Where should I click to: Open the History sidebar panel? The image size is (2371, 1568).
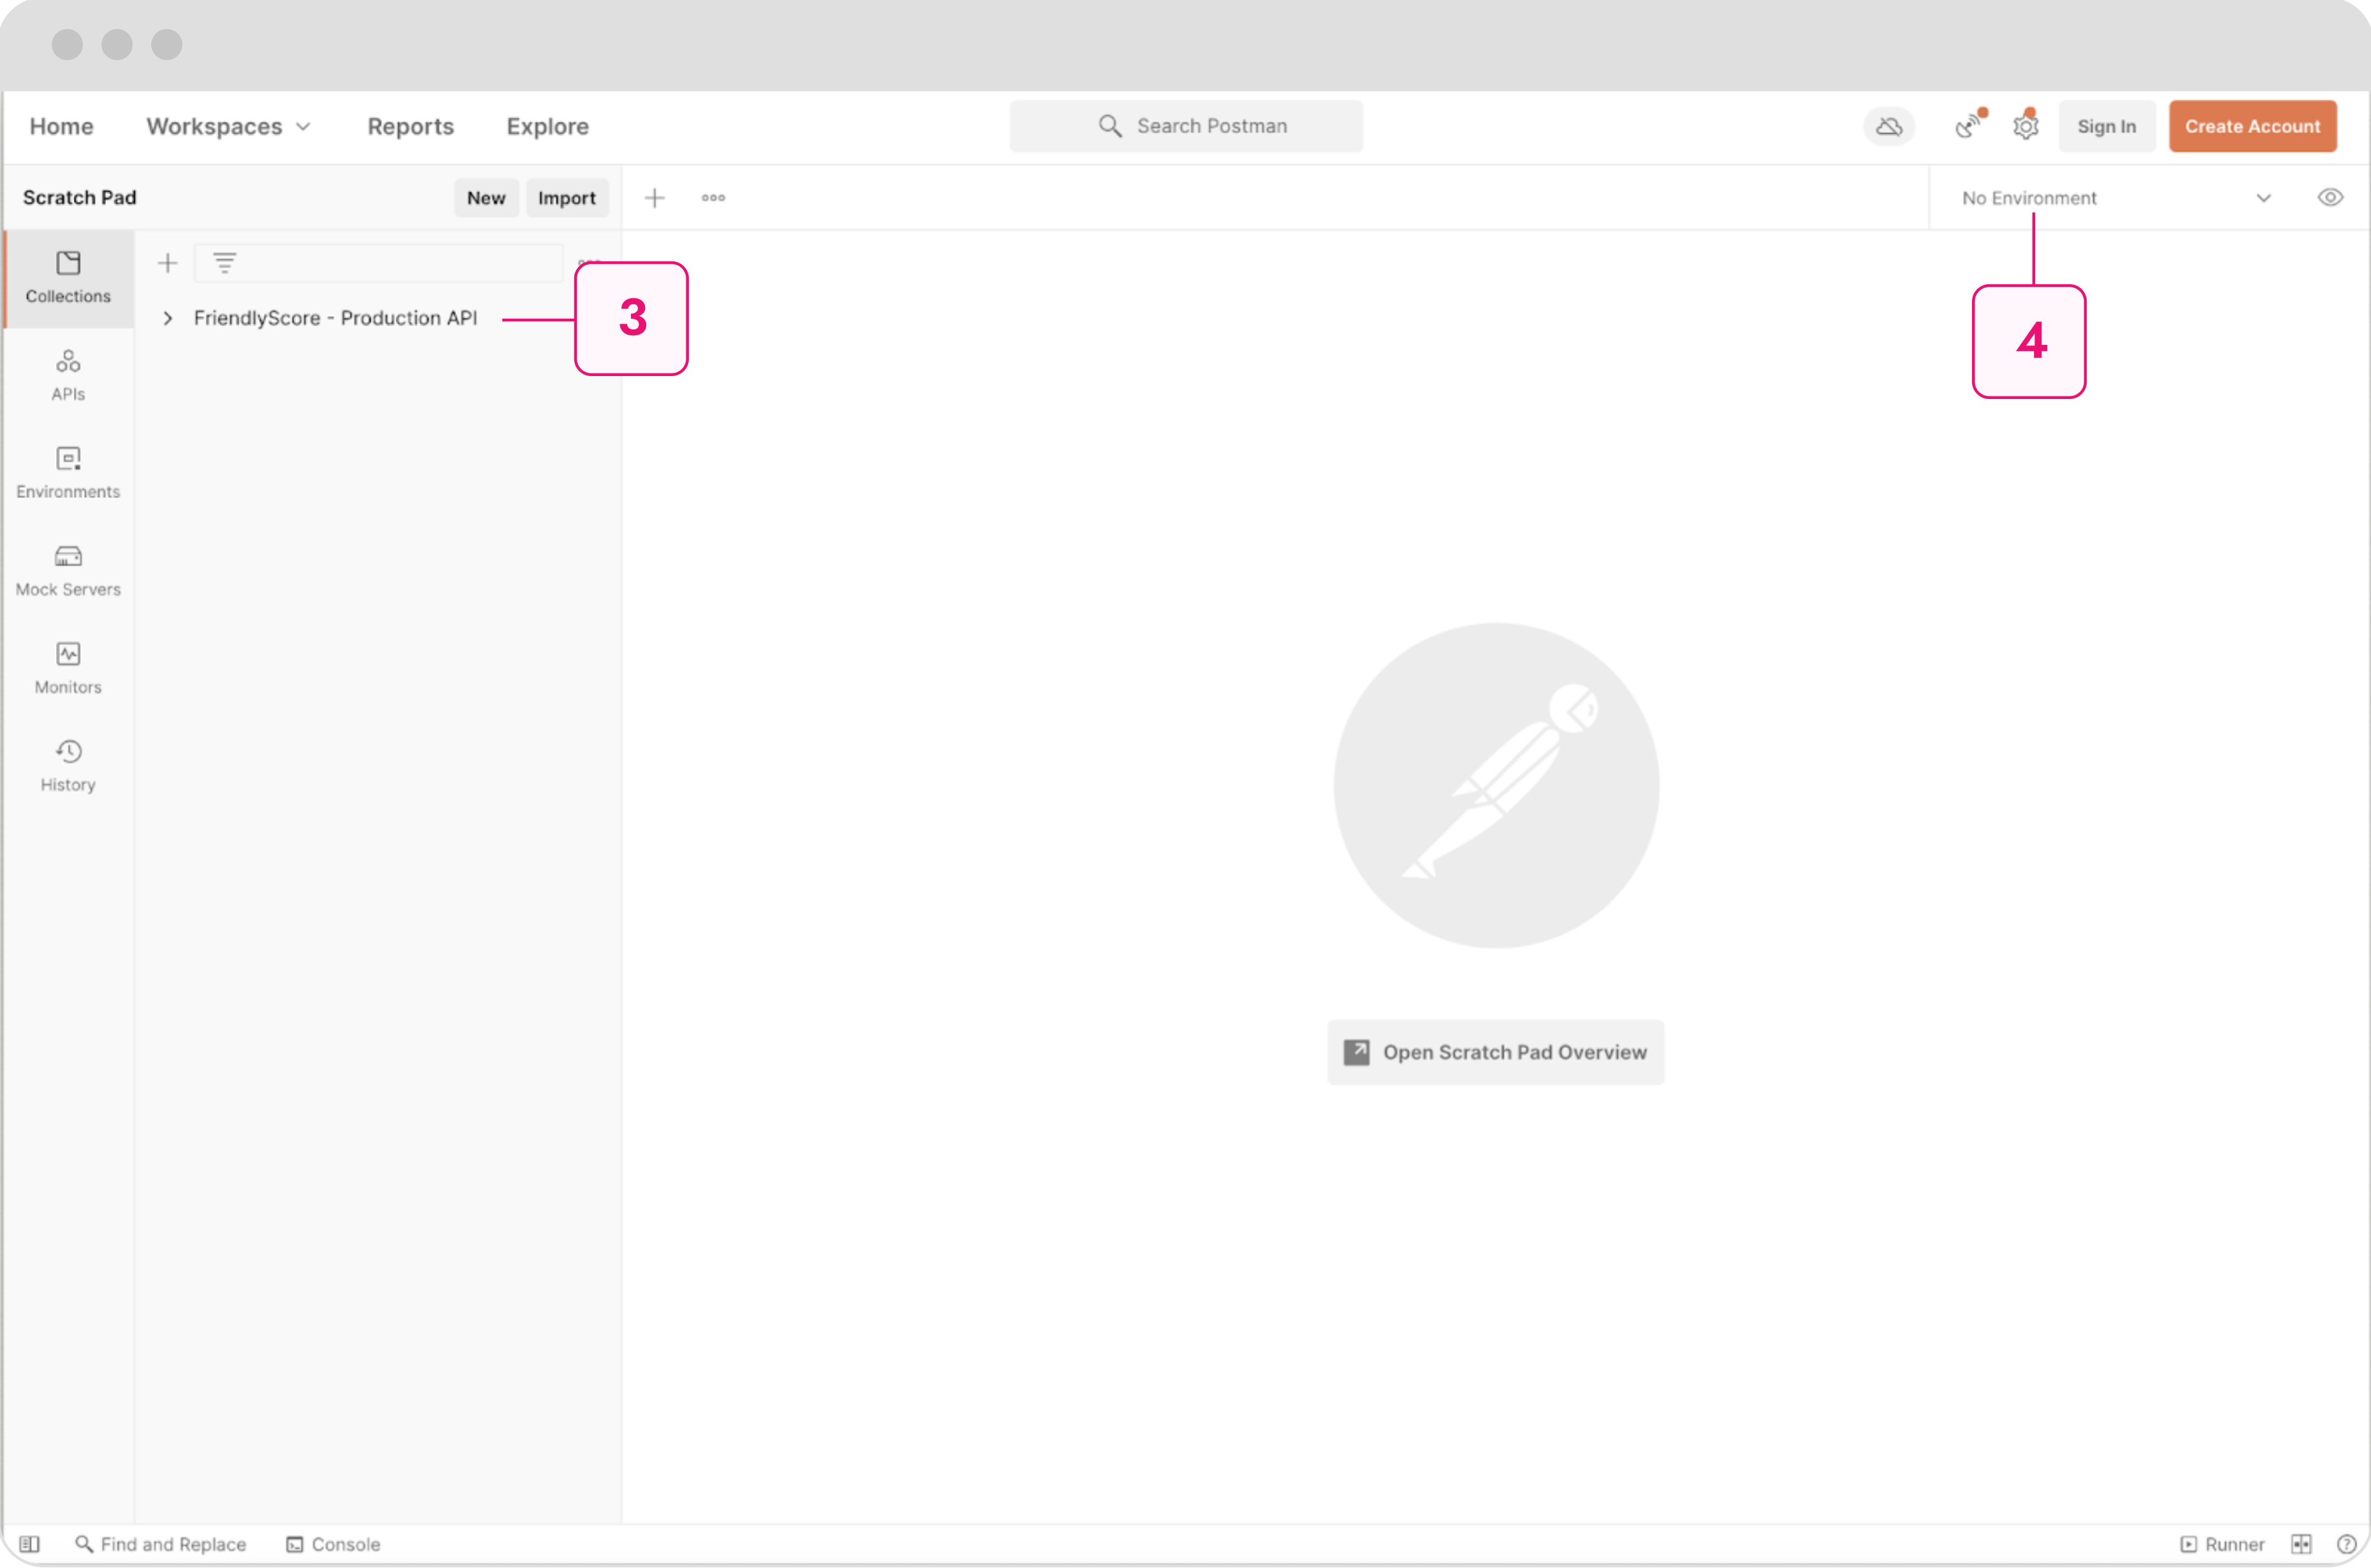click(x=68, y=767)
